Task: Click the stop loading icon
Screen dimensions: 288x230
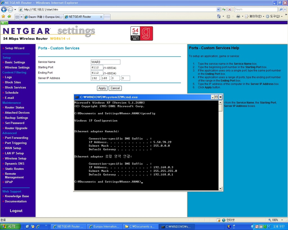Action: coord(230,9)
